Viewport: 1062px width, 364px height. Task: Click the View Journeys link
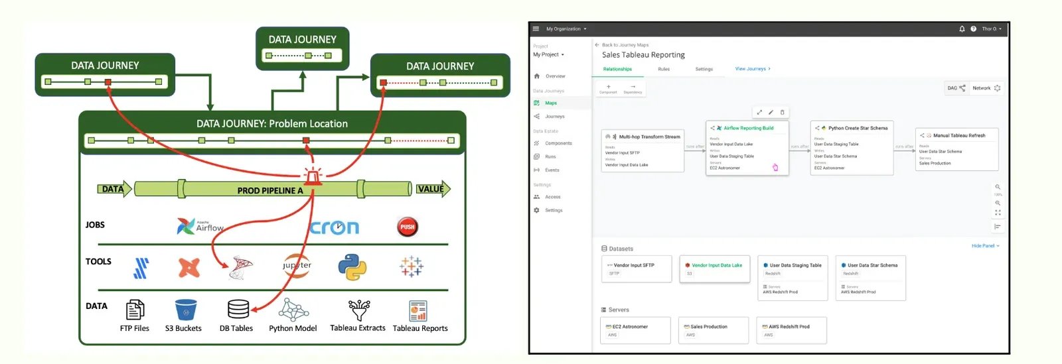pos(753,69)
